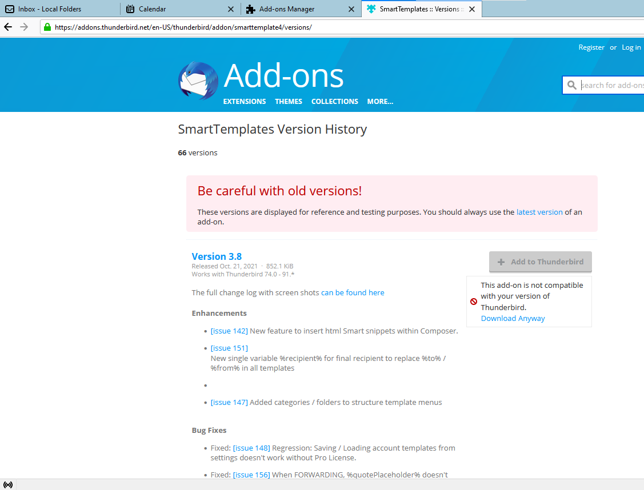Open the issue 148 link
This screenshot has height=490, width=644.
pyautogui.click(x=251, y=448)
